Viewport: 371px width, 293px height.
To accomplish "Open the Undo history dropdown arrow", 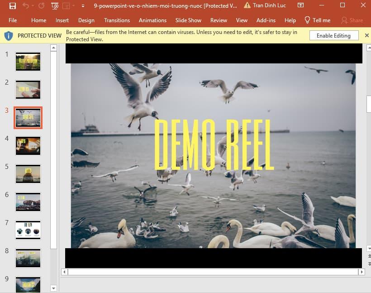I will coord(32,6).
